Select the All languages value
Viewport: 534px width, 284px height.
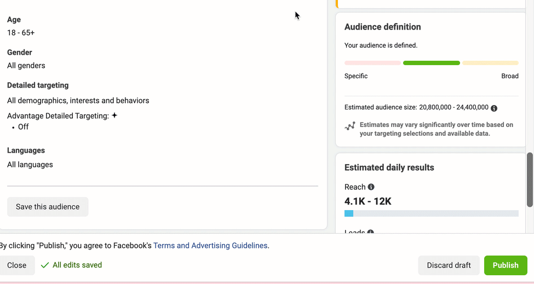tap(30, 165)
